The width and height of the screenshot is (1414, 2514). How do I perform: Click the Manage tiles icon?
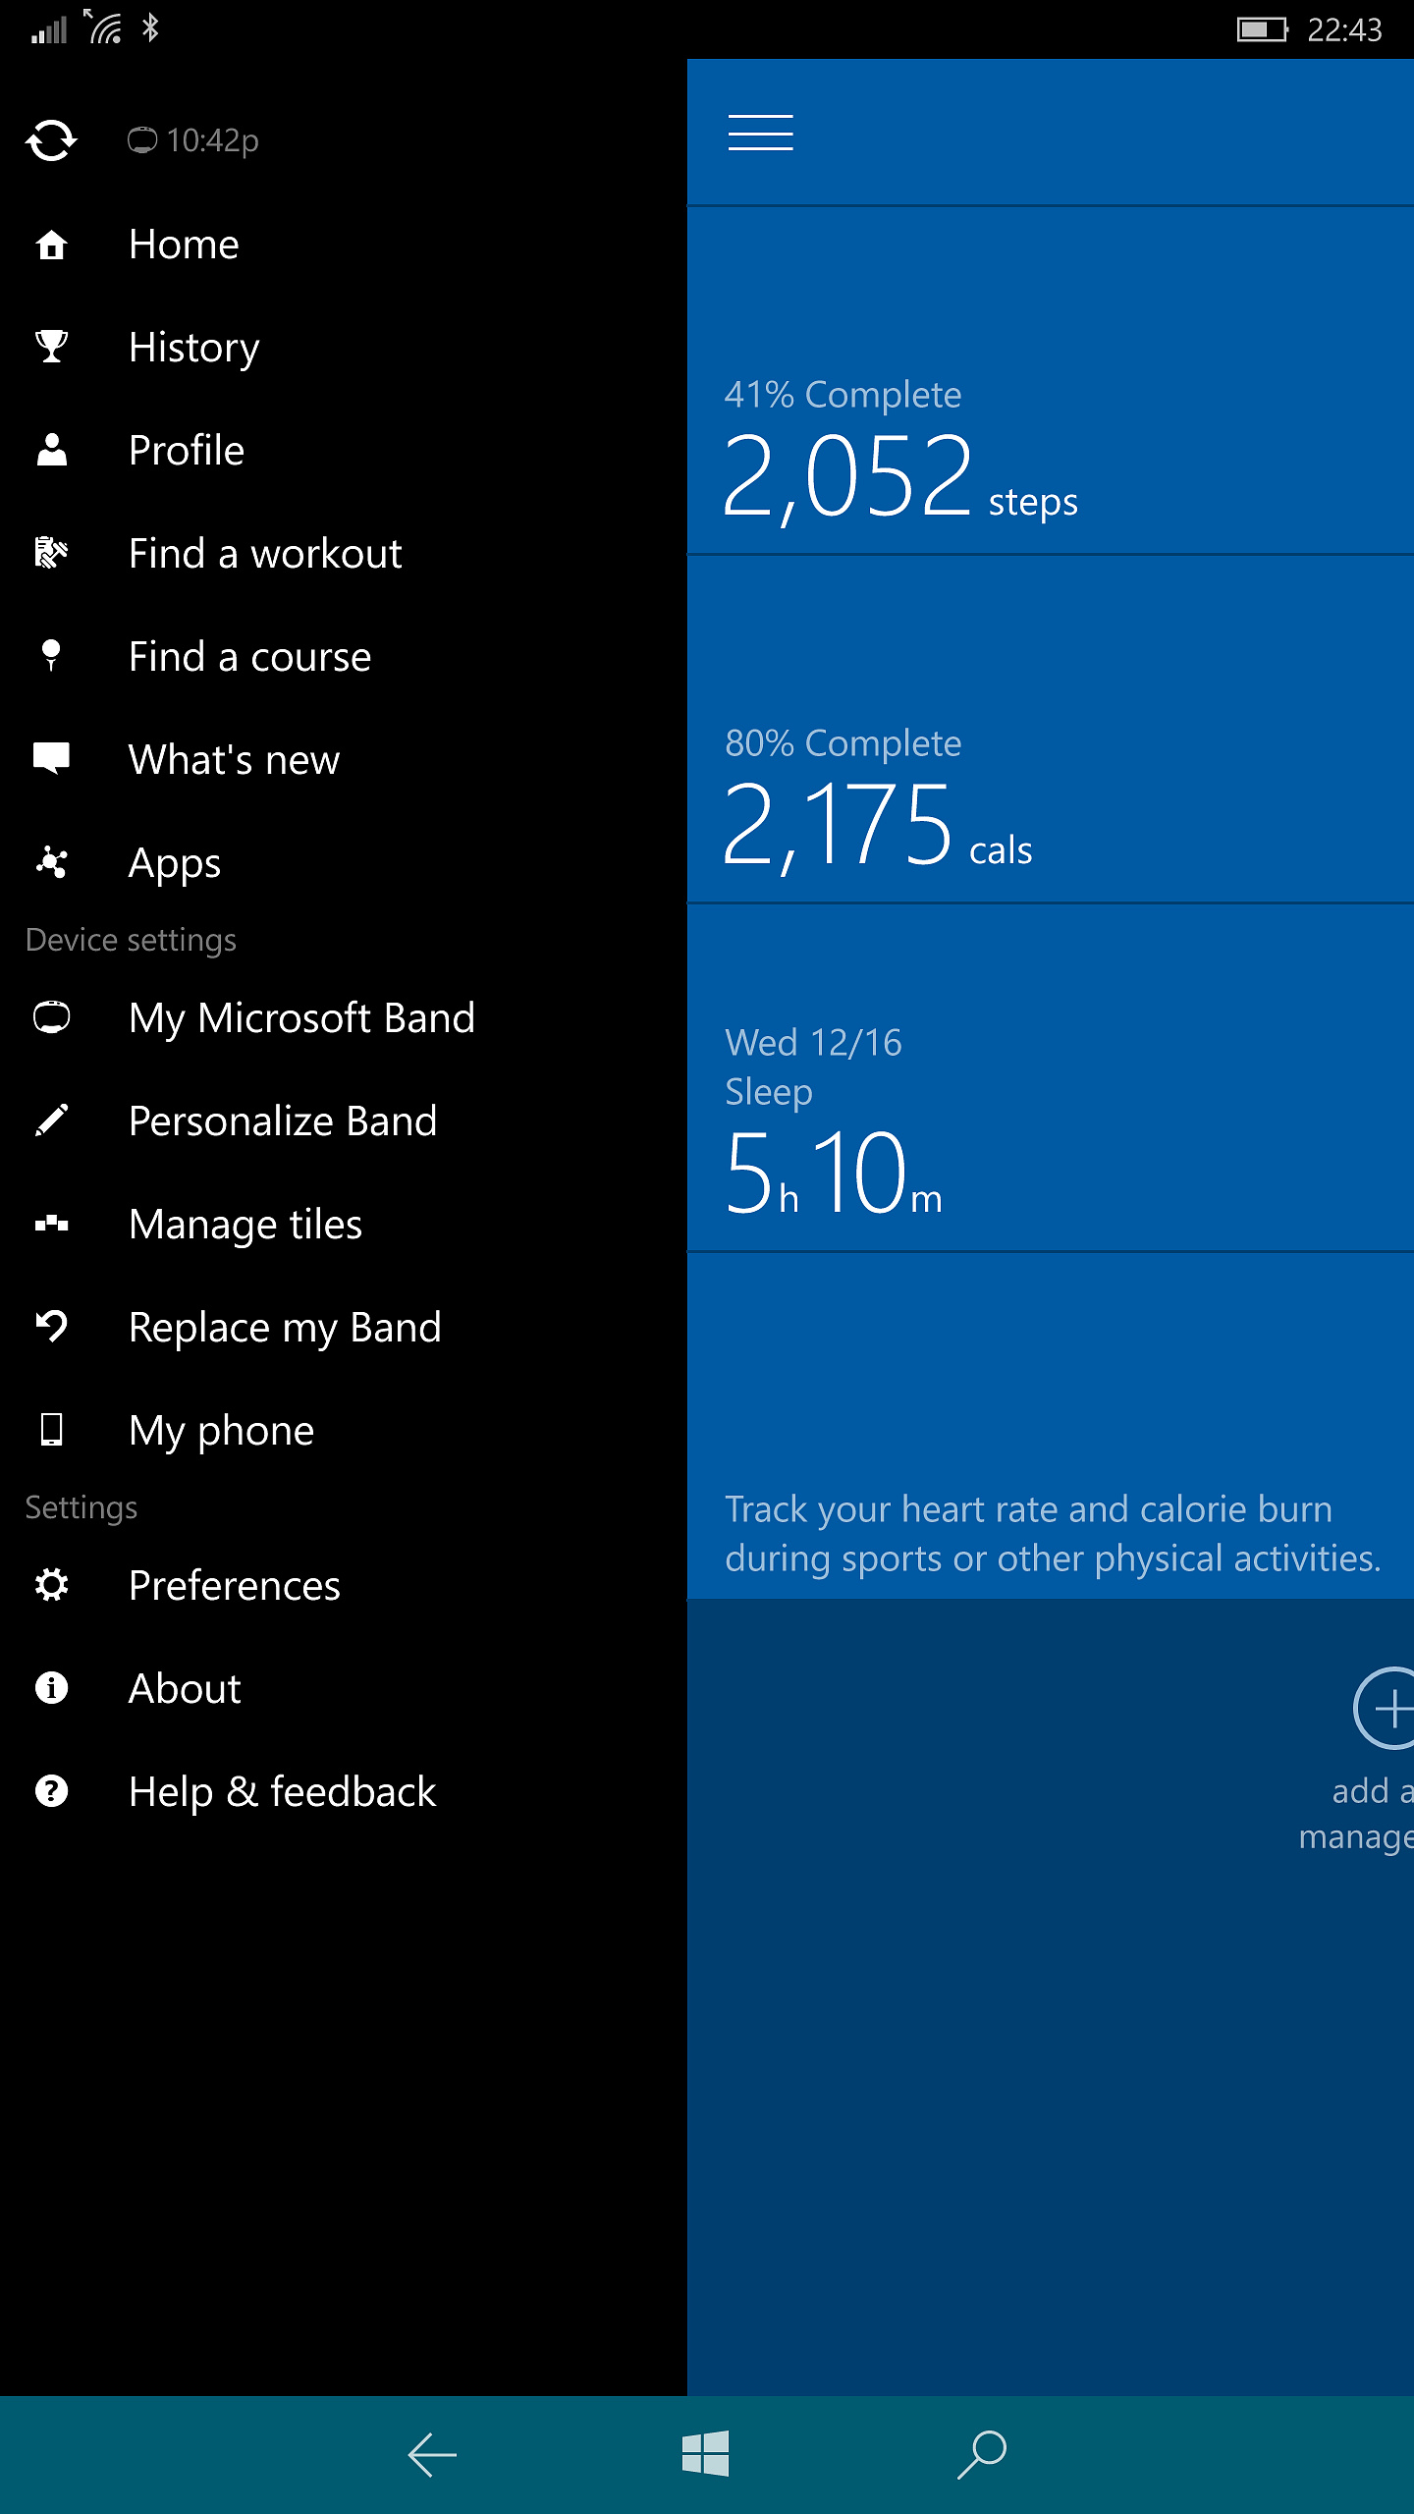(x=51, y=1224)
